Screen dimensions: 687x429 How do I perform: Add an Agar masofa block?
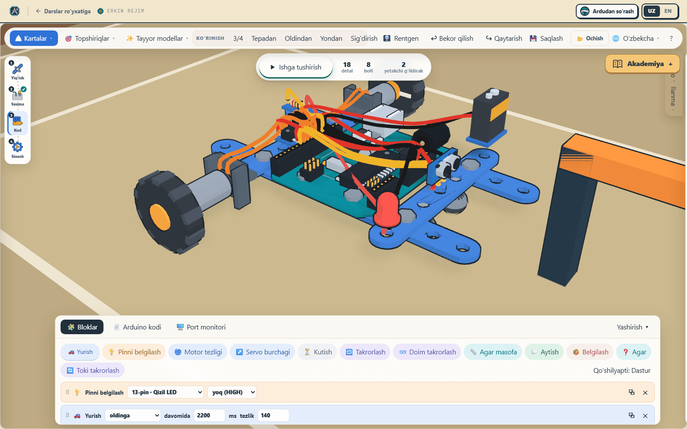(x=493, y=352)
